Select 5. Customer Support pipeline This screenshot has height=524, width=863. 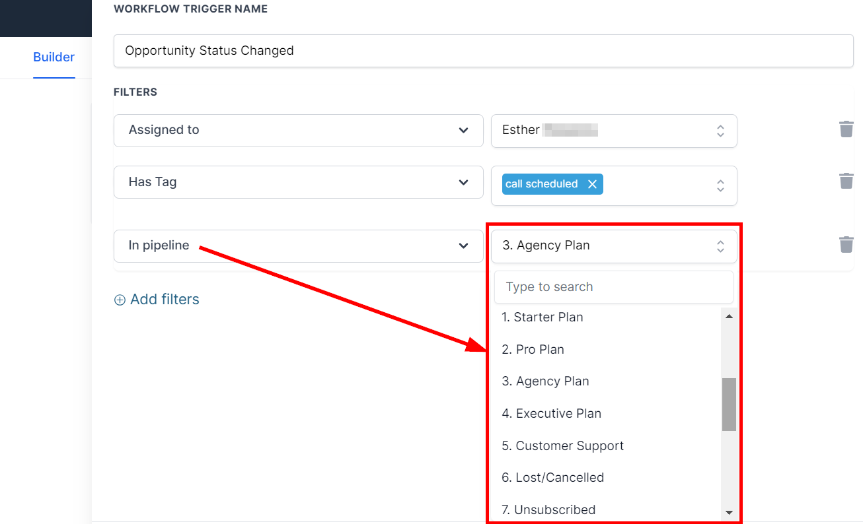tap(563, 446)
